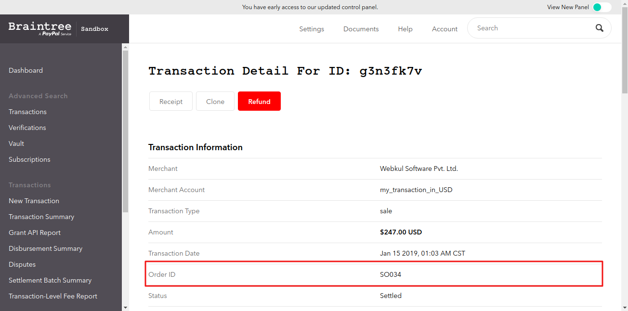
Task: Toggle the View New Panel switch
Action: click(602, 7)
